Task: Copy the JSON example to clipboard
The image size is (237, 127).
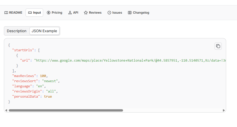Action: pyautogui.click(x=218, y=46)
